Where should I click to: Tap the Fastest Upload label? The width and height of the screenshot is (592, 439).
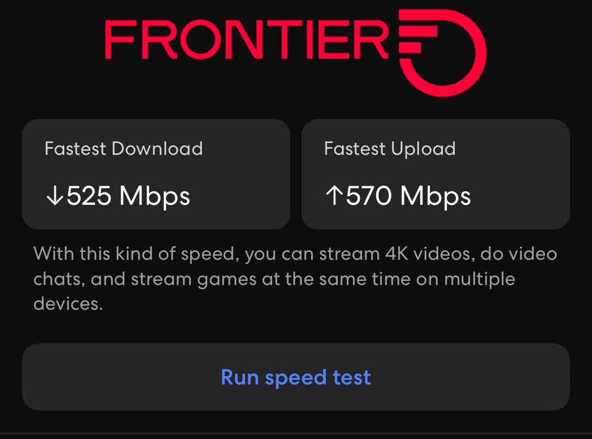click(x=390, y=149)
